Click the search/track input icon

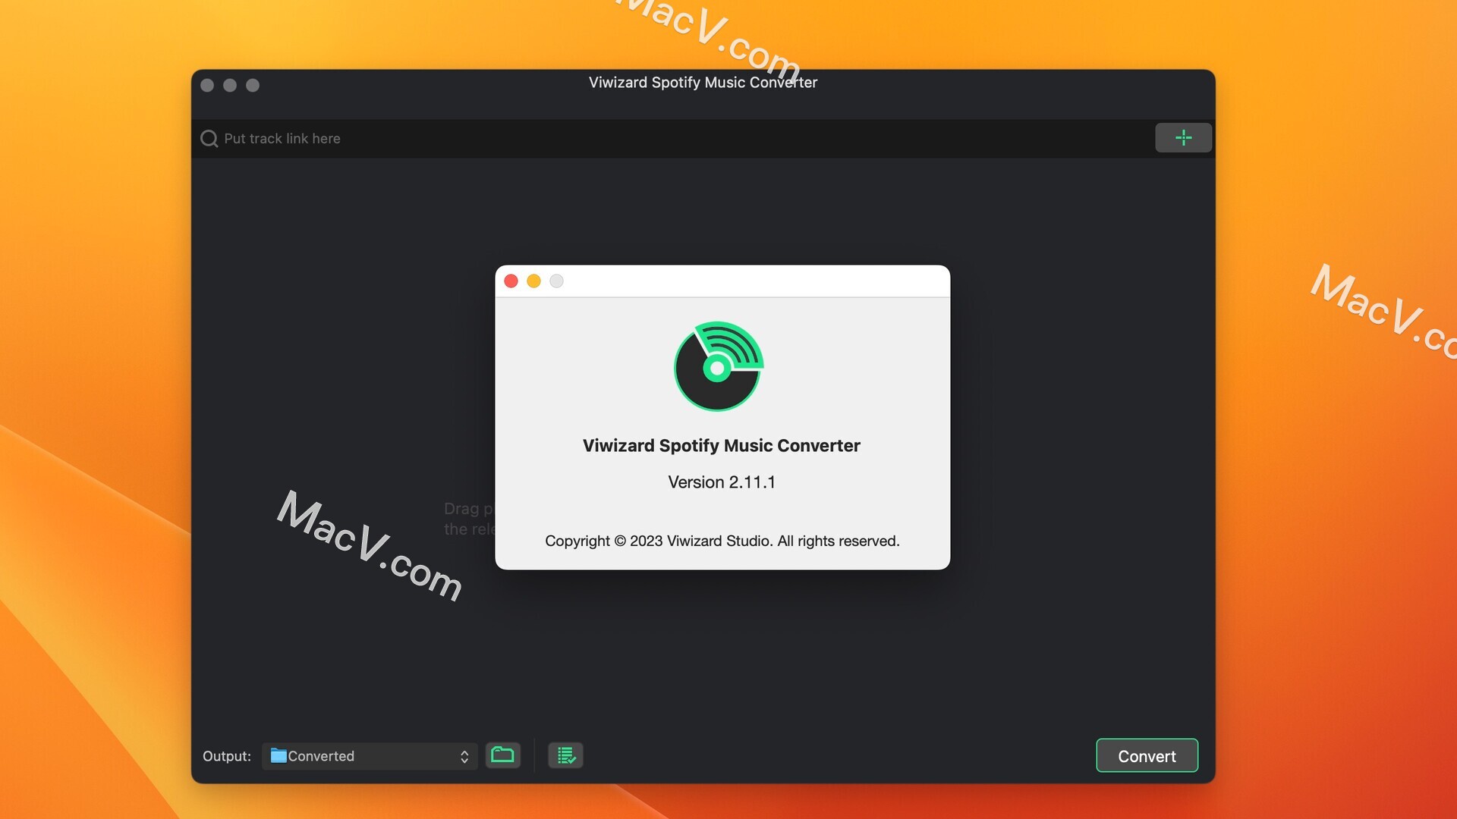pyautogui.click(x=208, y=138)
